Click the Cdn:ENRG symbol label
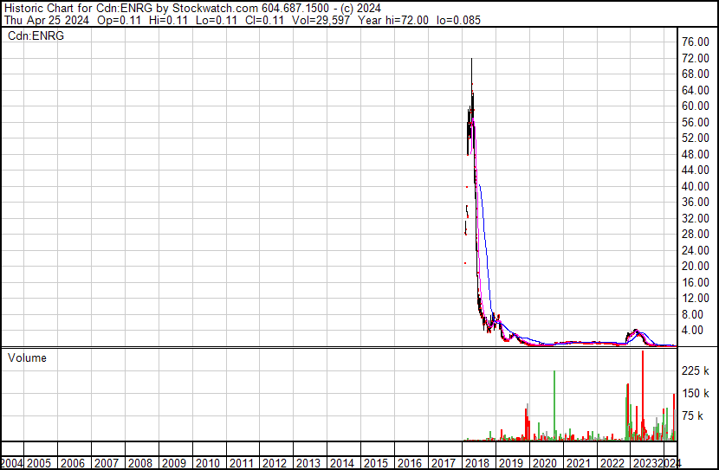The height and width of the screenshot is (470, 719). (x=36, y=36)
